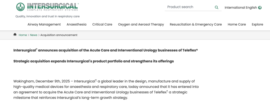Viewport: 270px width, 102px height.
Task: Open the Critical Care menu
Action: tap(102, 24)
